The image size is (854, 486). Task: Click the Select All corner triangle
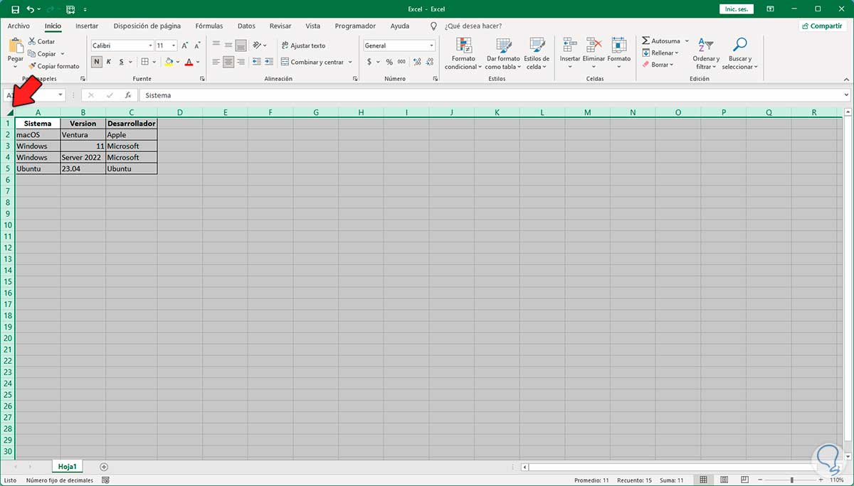[x=9, y=112]
